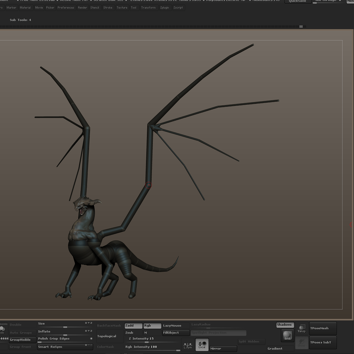Open the Preferences menu
This screenshot has height=354, width=354.
66,8
